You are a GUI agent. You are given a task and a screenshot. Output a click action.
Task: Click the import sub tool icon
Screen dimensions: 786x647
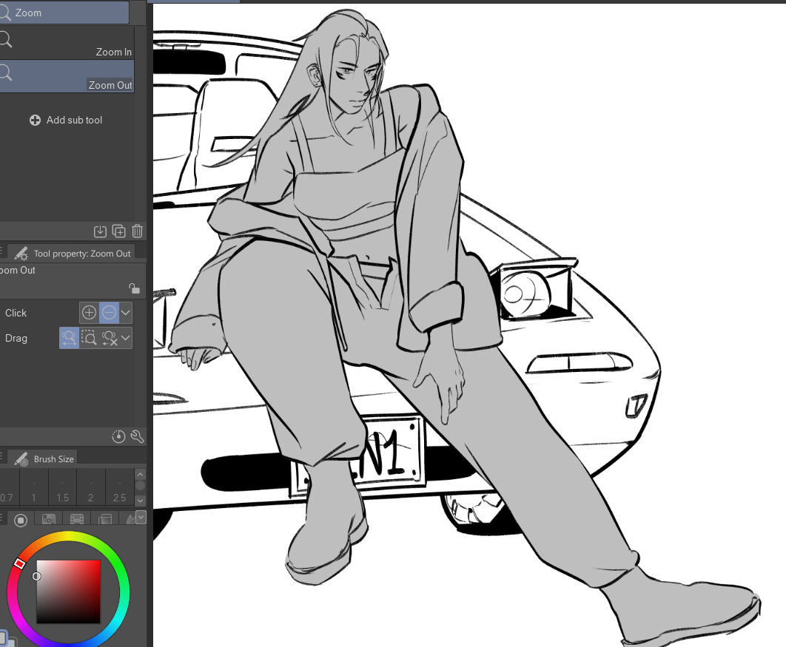(x=101, y=231)
